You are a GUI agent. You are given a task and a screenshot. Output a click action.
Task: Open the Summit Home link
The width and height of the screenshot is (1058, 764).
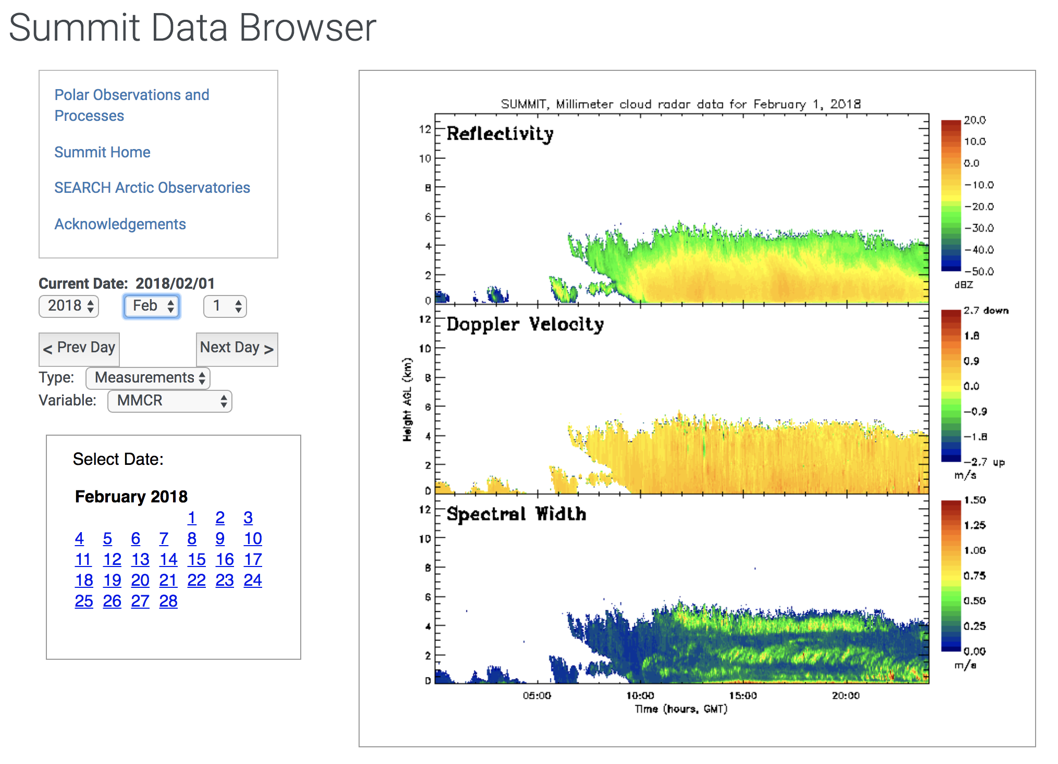[102, 152]
